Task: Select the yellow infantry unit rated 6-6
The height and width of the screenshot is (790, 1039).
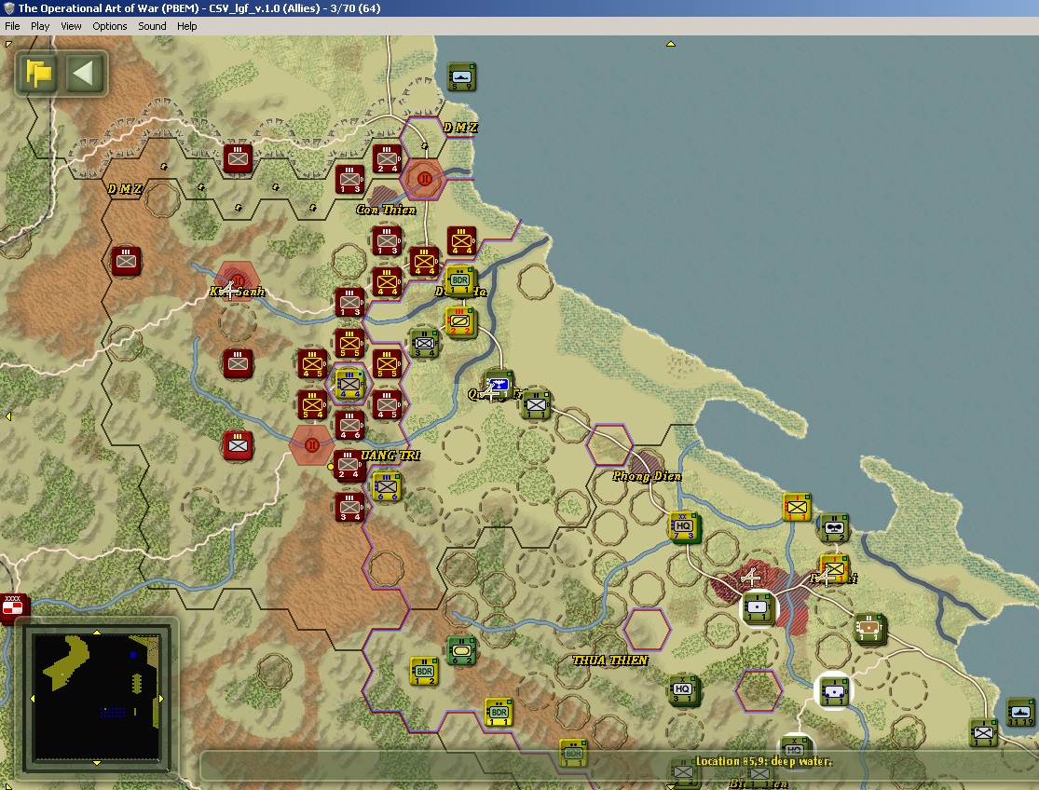Action: tap(387, 486)
